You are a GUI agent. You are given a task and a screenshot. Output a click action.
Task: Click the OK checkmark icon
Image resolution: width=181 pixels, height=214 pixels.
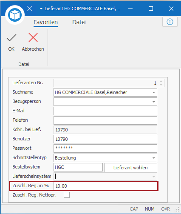[11, 38]
